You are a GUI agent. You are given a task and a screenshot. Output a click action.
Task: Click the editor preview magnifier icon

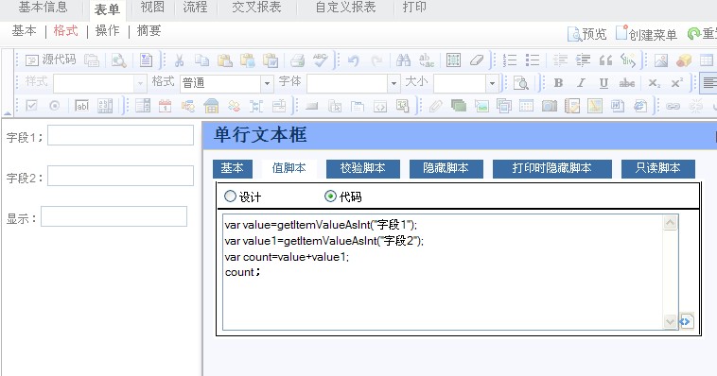click(x=119, y=60)
